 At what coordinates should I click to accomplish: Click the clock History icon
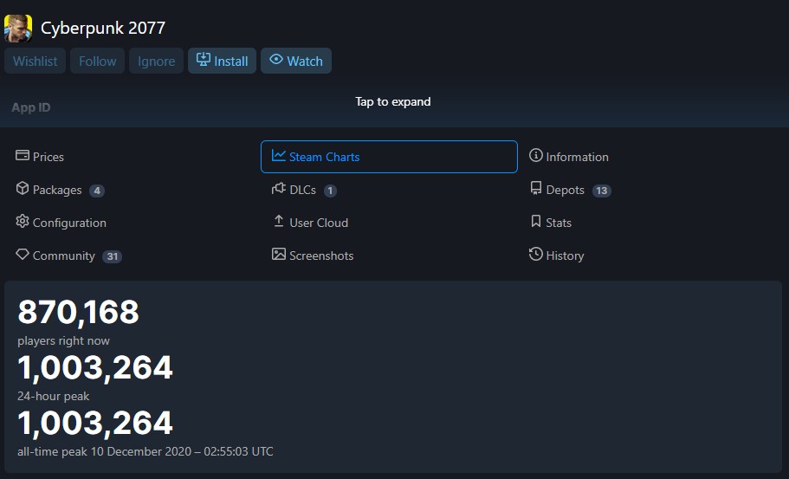point(536,254)
